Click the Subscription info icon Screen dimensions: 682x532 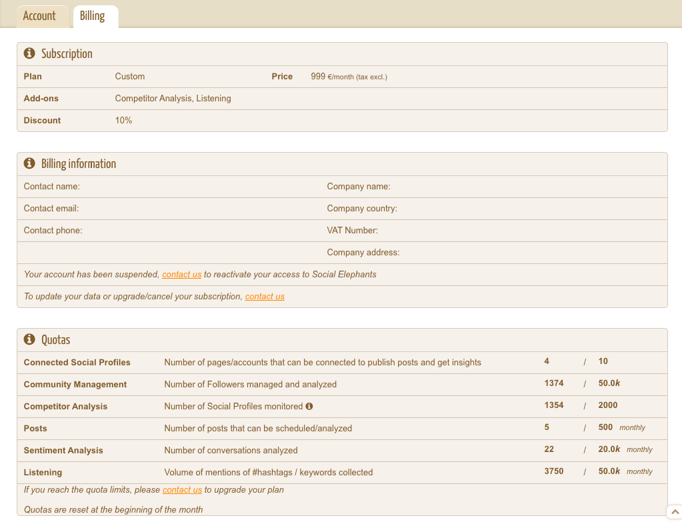pyautogui.click(x=29, y=53)
